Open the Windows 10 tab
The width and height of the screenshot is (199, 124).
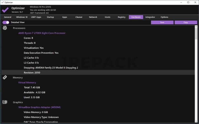pyautogui.click(x=22, y=17)
